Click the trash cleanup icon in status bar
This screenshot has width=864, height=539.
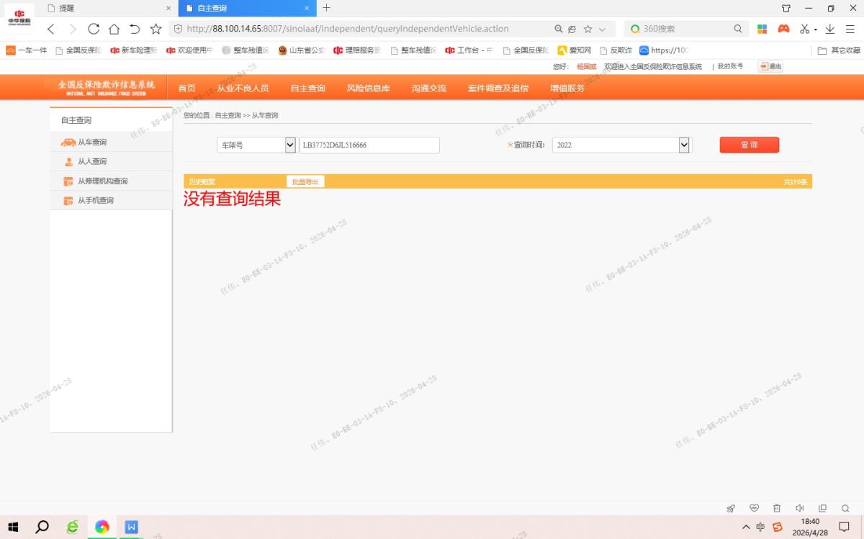coord(777,508)
